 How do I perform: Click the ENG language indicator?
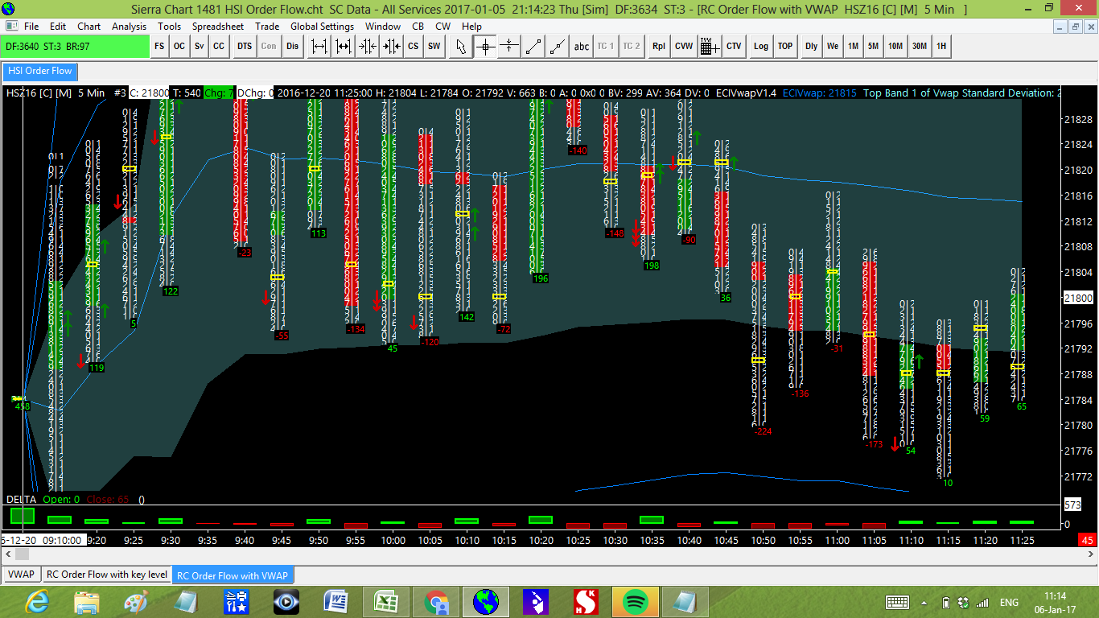1009,602
